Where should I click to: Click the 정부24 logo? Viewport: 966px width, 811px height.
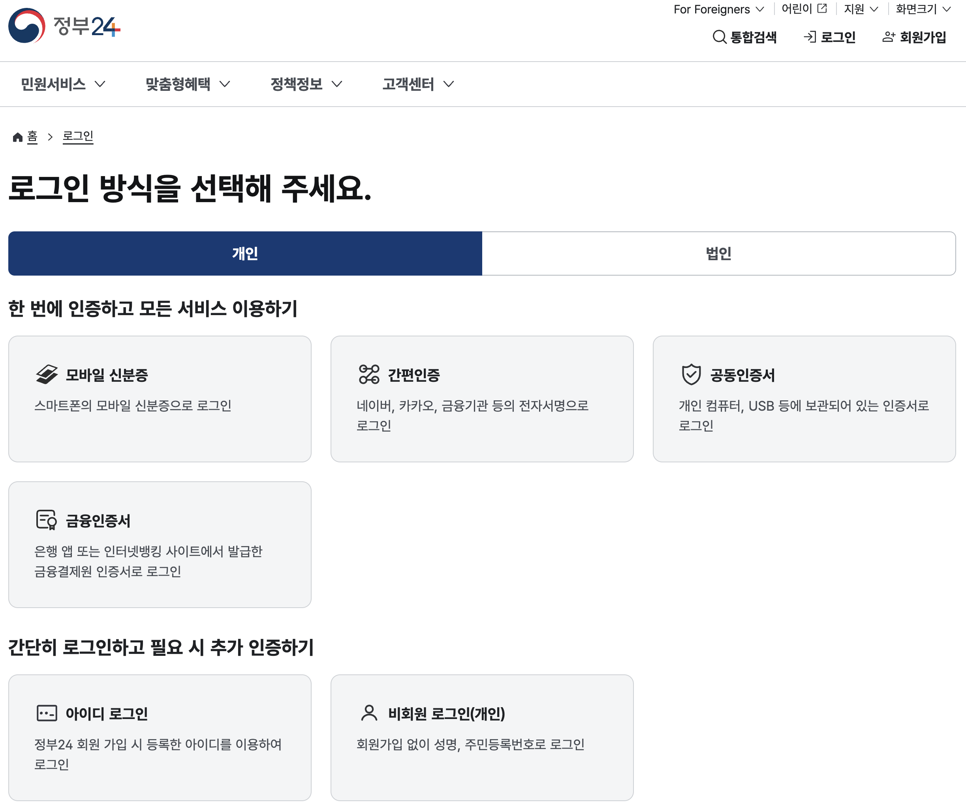tap(64, 26)
